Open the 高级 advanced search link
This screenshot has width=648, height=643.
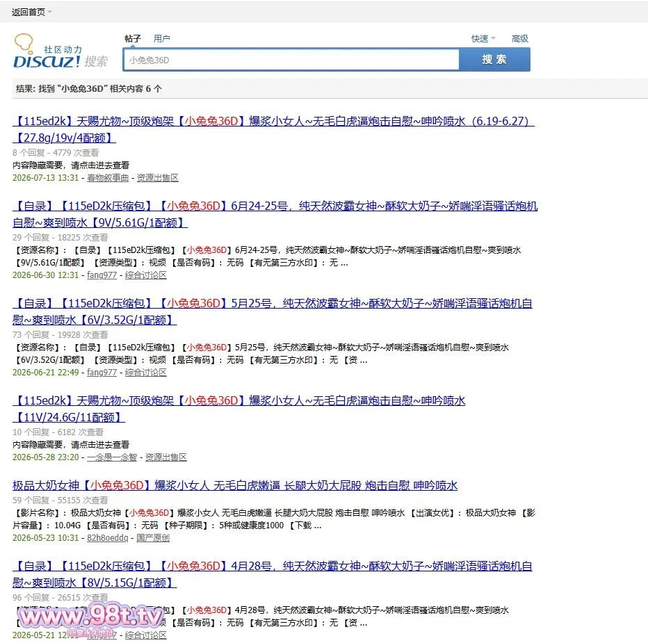(x=520, y=38)
